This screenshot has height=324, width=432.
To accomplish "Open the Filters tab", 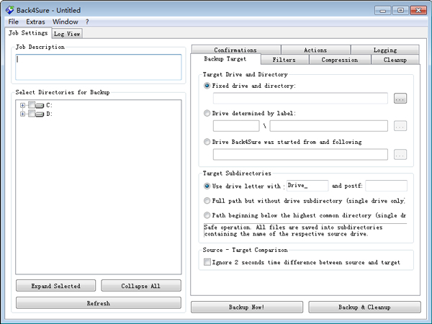I will click(x=284, y=60).
